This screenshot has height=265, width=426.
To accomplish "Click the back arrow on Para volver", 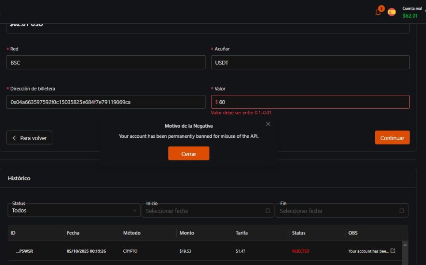I will tap(15, 138).
